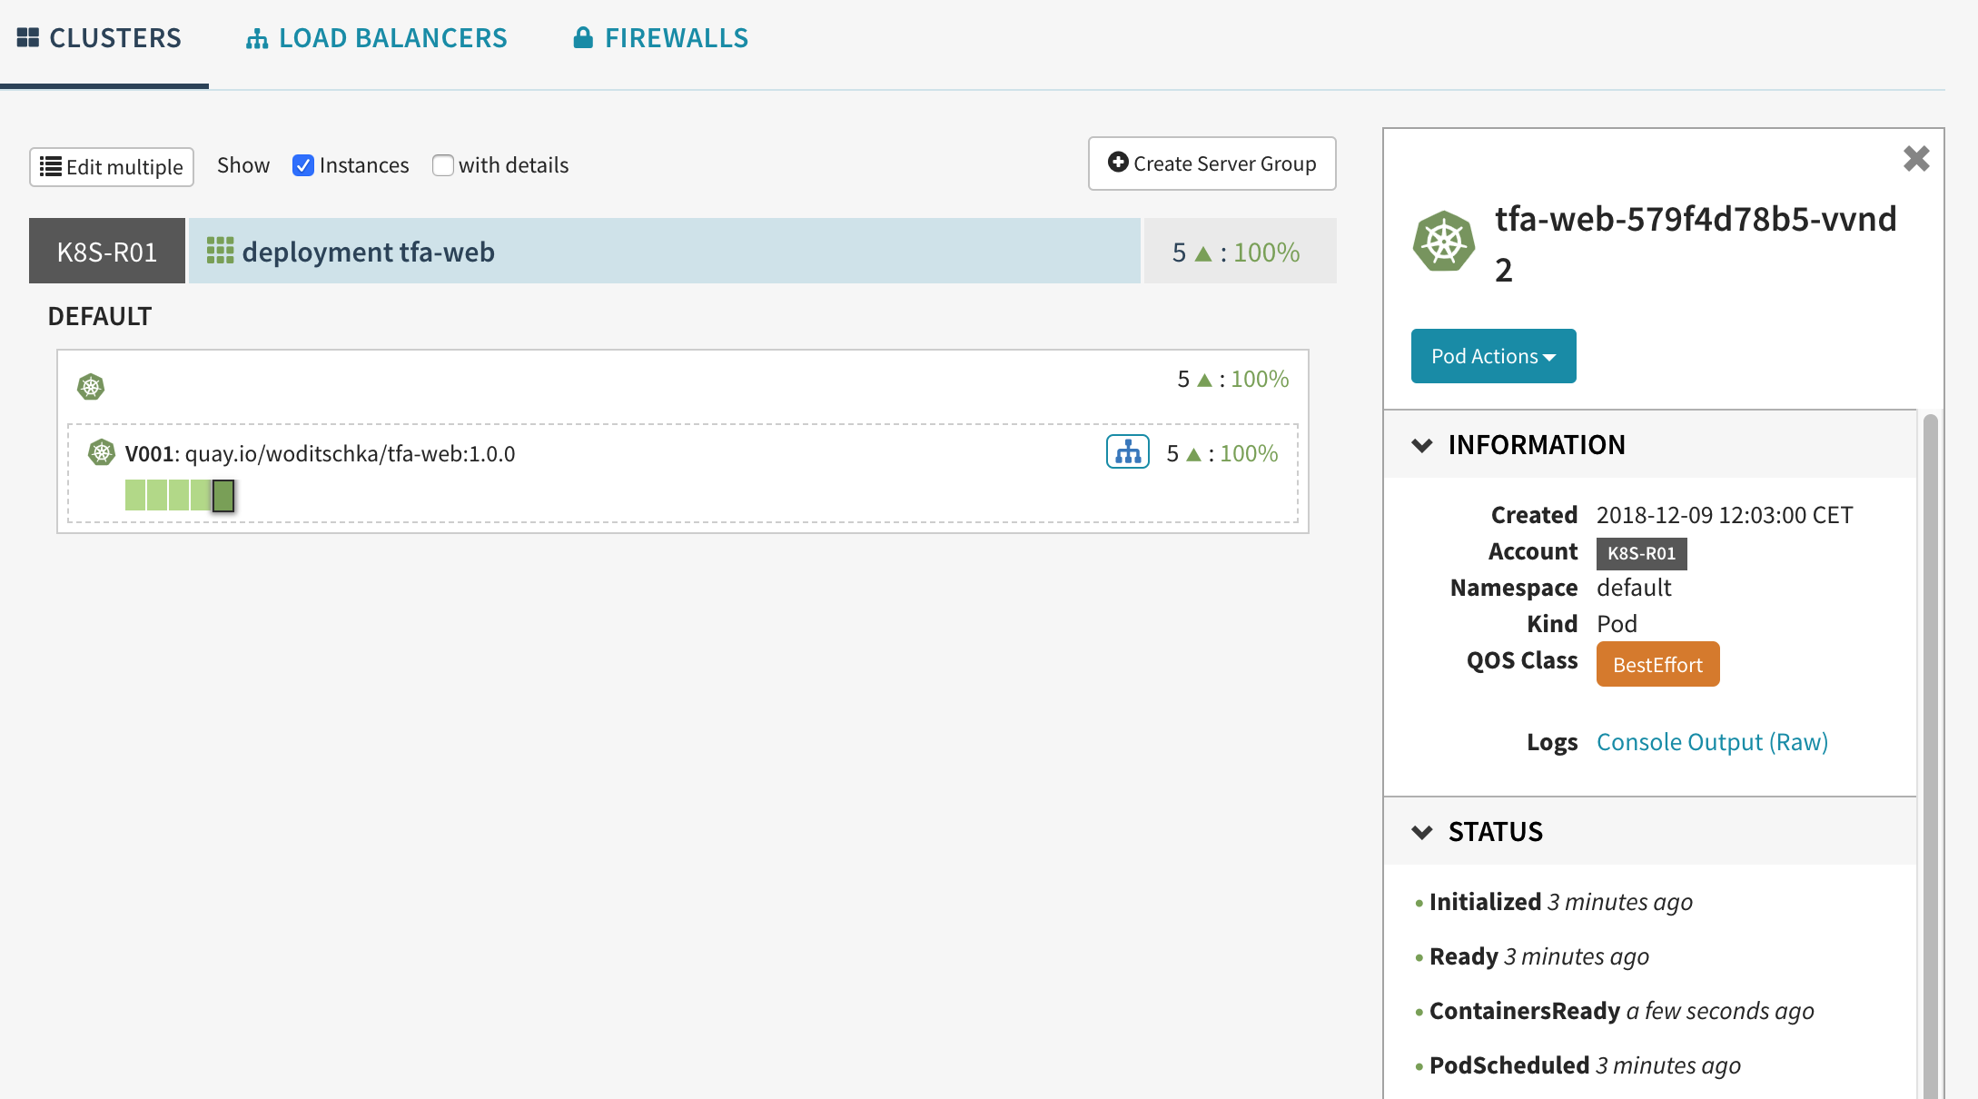This screenshot has height=1099, width=1978.
Task: Uncheck the Instances checkbox
Action: coord(303,165)
